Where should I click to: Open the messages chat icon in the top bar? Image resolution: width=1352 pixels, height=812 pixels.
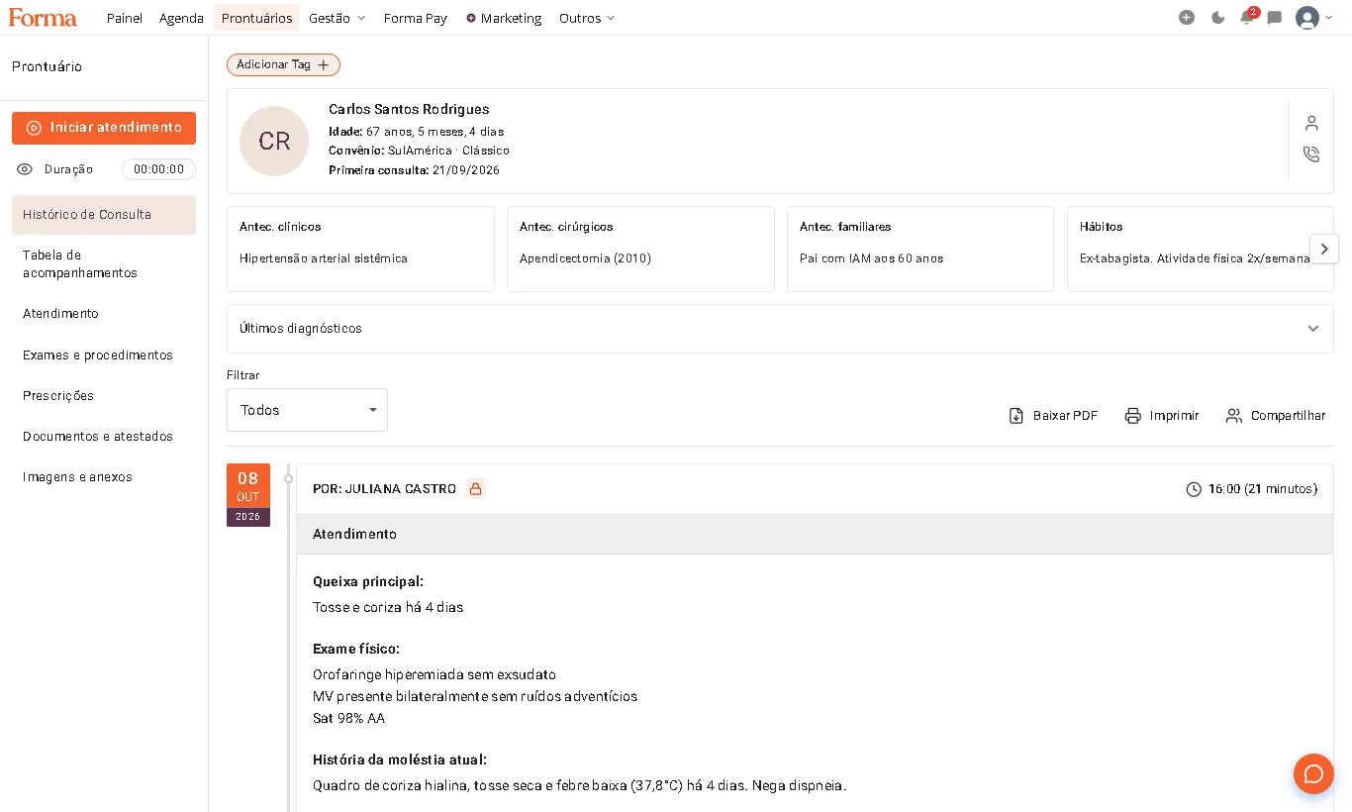coord(1275,18)
